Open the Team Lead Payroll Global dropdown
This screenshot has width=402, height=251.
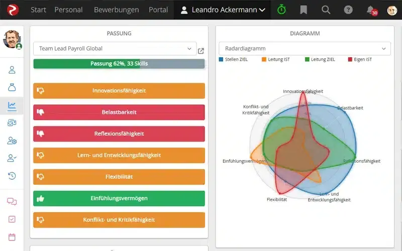pyautogui.click(x=115, y=49)
